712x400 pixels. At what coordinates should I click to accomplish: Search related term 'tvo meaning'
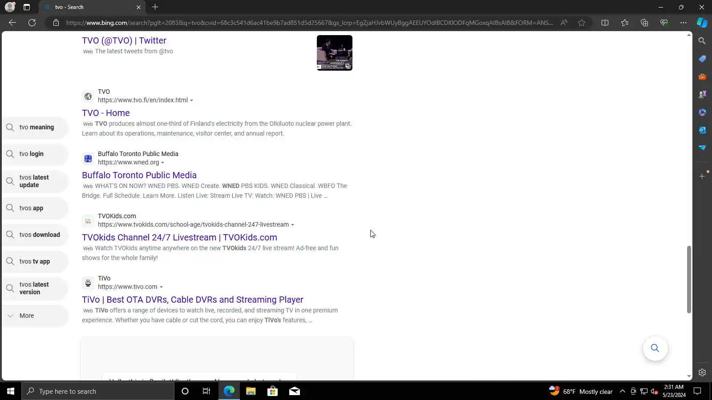35,127
